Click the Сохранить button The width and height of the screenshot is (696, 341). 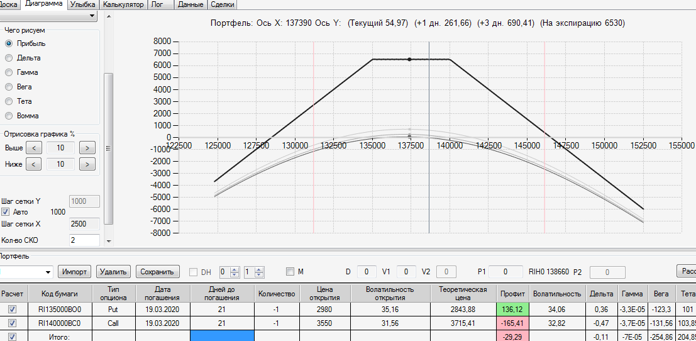pyautogui.click(x=158, y=272)
